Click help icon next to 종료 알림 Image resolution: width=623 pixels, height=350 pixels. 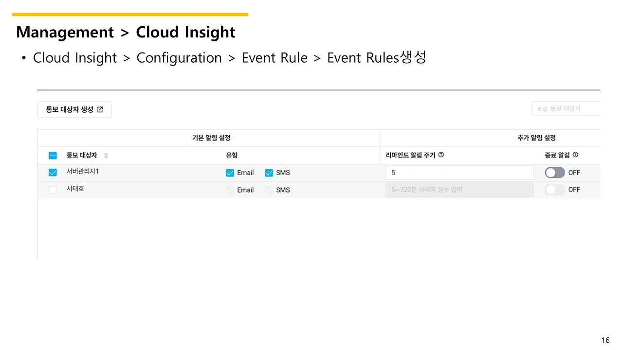tap(575, 155)
